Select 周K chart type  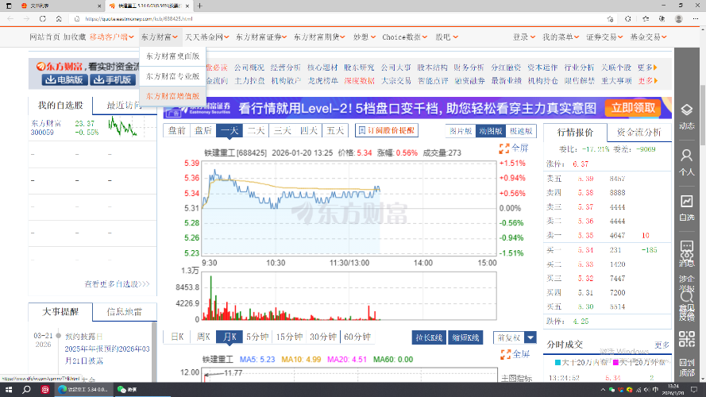(x=203, y=337)
